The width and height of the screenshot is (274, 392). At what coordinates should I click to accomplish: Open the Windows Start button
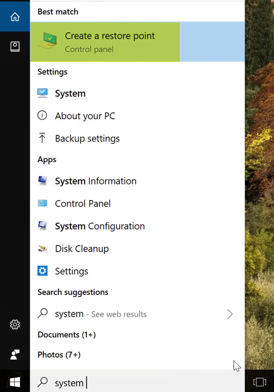[15, 382]
